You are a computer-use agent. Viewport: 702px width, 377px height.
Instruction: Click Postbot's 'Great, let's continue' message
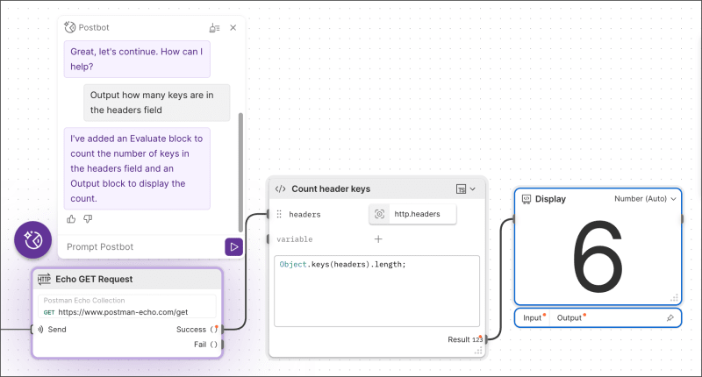[x=137, y=59]
